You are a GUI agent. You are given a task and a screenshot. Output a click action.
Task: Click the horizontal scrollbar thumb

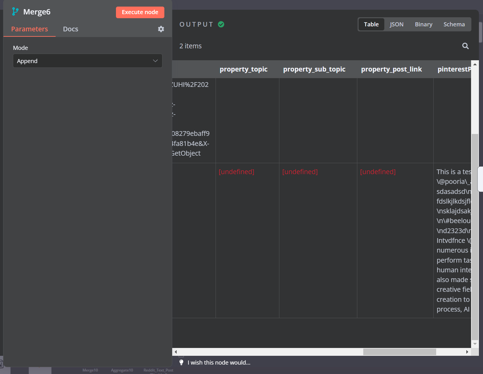pos(399,352)
